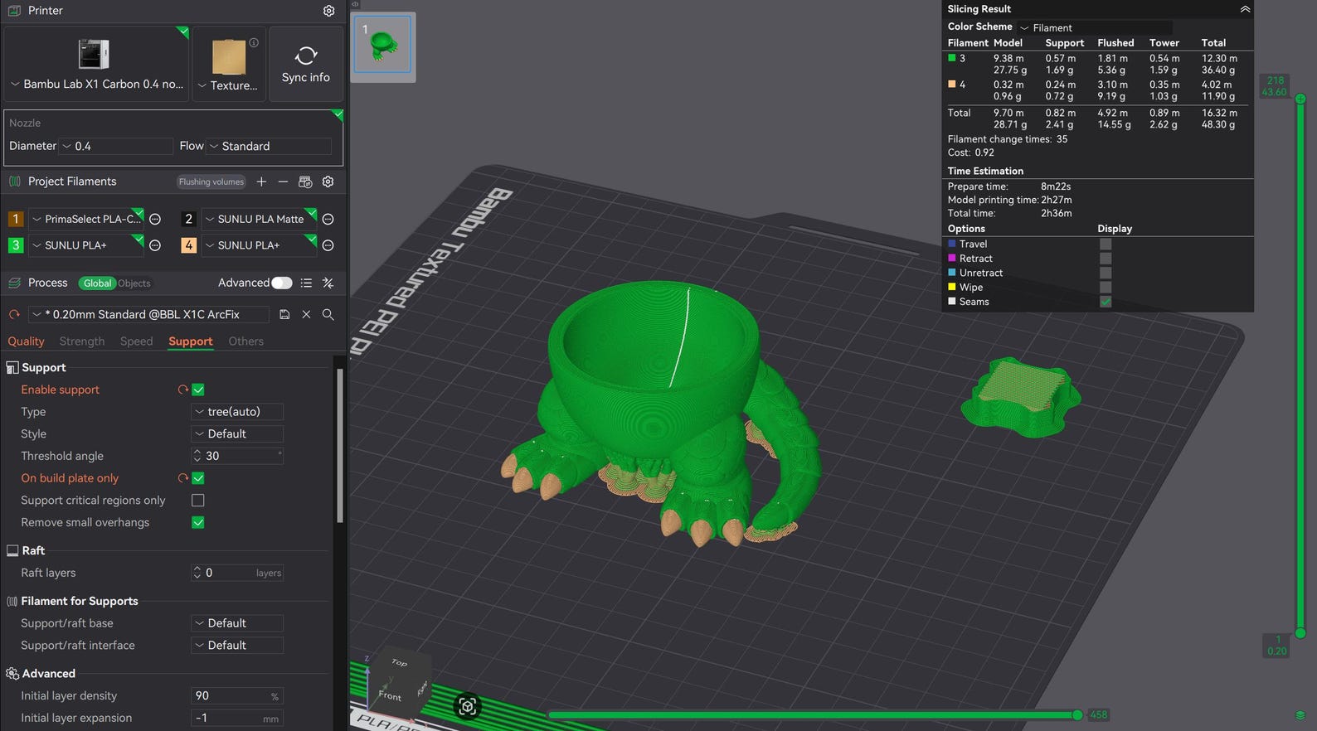Uncheck Enable support checkbox
Screen dimensions: 1317x731
tap(198, 390)
